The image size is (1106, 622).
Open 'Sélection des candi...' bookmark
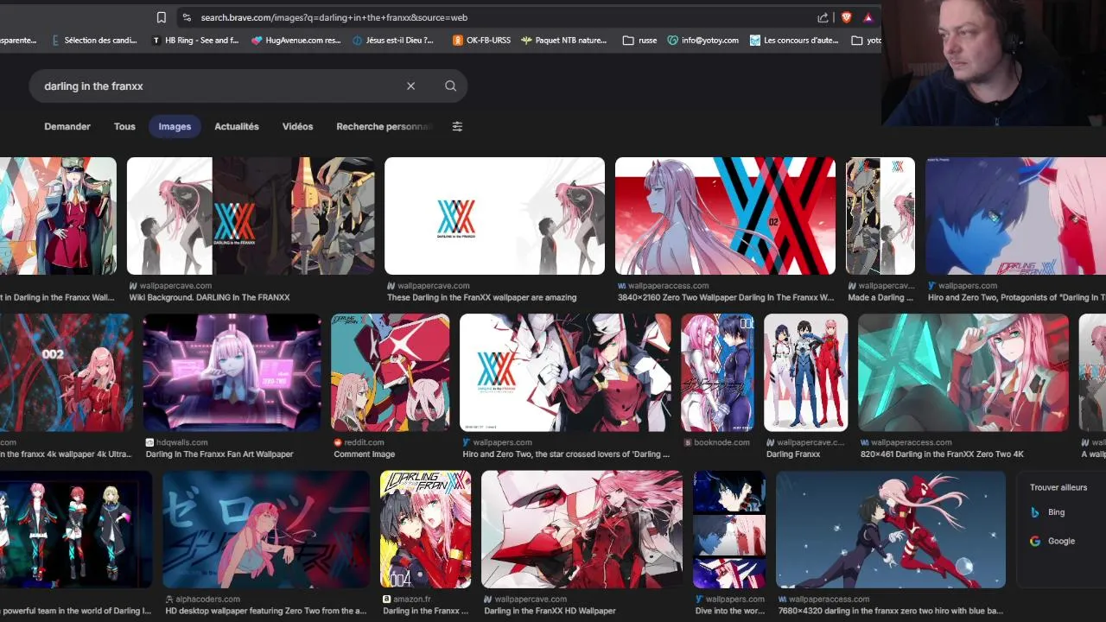click(93, 41)
